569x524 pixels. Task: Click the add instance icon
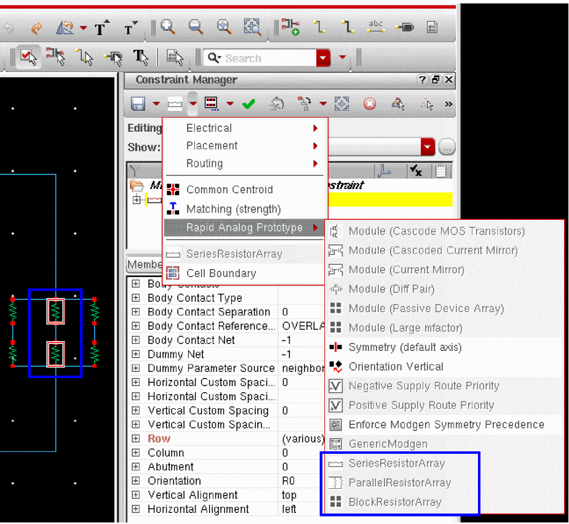[x=290, y=26]
